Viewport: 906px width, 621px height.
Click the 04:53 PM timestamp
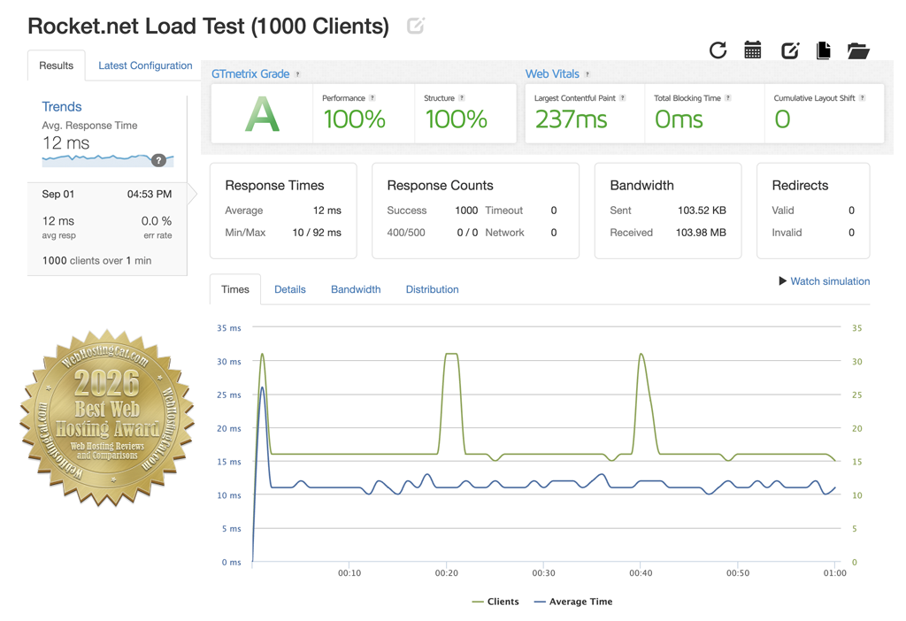pos(149,194)
